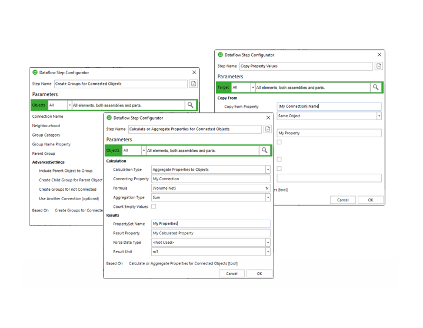Close the Copy Property Values configurator window
Screen dimensions: 423x328
pos(379,55)
